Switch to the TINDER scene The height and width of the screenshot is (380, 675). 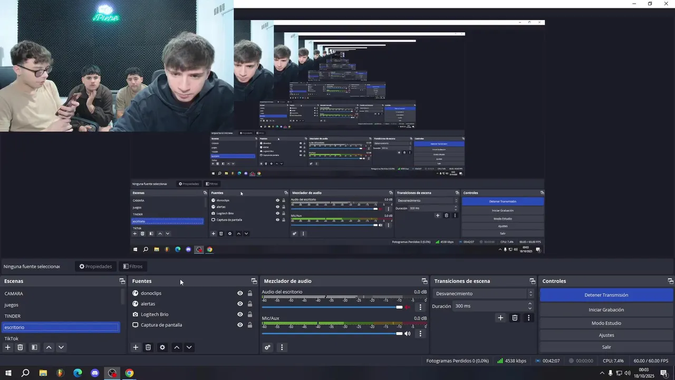[61, 316]
